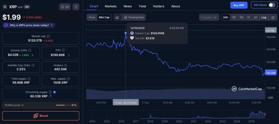Open the chart settings sliders icon
Screen dimensions: 279x124
273,17
